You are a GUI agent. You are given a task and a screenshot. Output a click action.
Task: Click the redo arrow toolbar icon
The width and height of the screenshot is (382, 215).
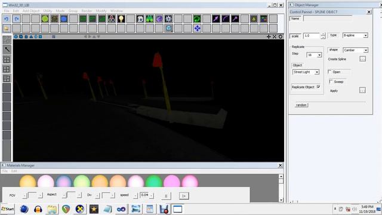(16, 19)
